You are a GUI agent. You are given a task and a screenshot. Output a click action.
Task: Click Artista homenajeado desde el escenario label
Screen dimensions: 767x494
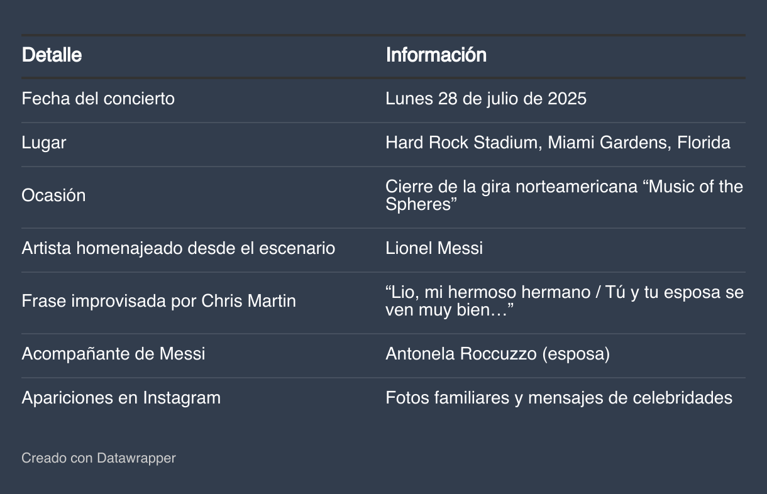point(179,248)
